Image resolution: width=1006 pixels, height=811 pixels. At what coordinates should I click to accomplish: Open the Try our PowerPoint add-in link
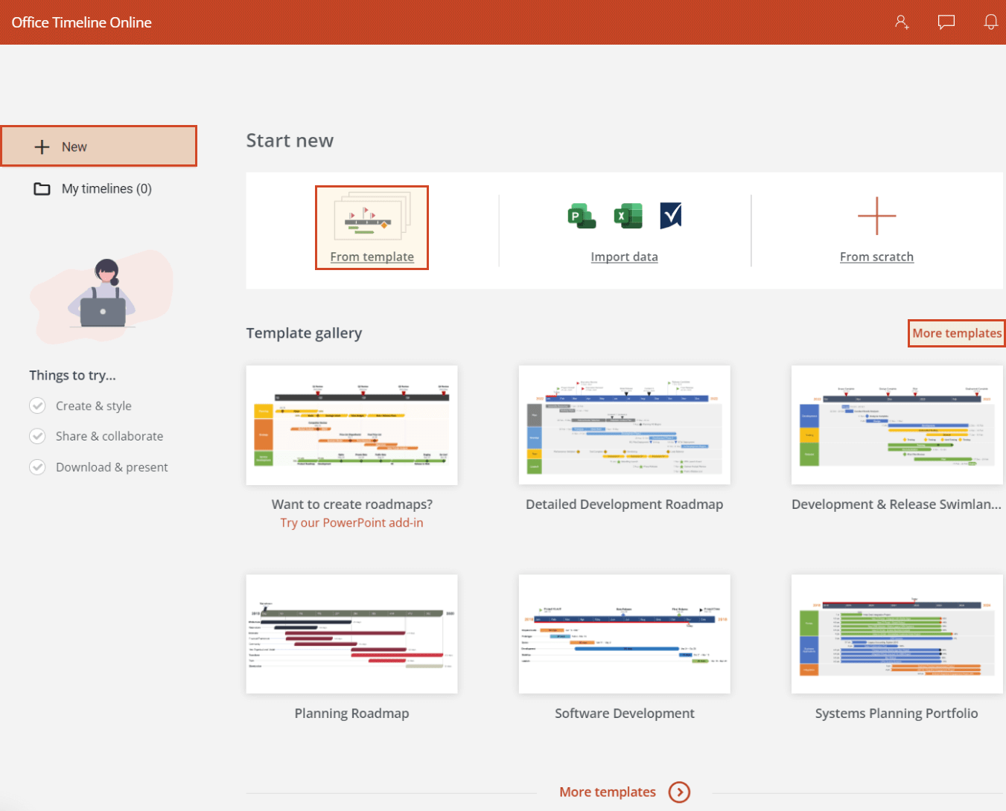click(x=351, y=522)
